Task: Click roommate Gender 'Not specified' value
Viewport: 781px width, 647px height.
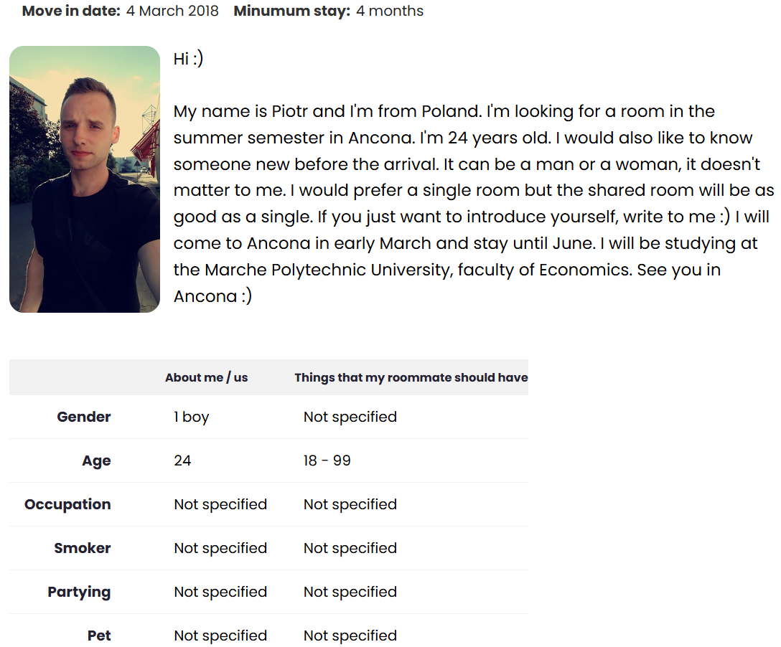Action: 350,417
